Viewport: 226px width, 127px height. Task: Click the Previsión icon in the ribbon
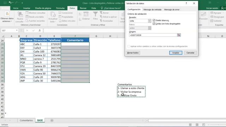tap(203, 14)
